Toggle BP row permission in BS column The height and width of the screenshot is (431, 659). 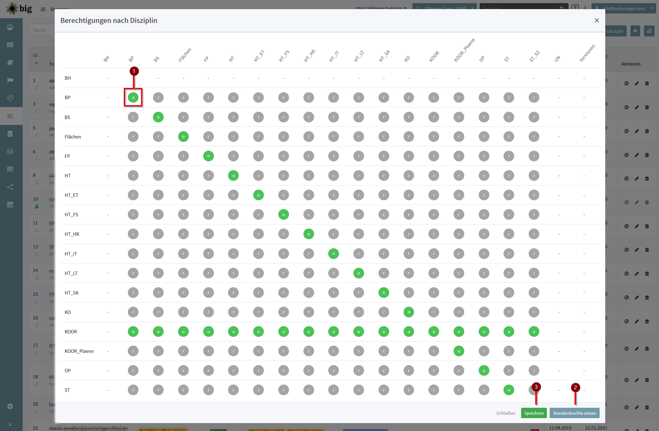[x=158, y=98]
